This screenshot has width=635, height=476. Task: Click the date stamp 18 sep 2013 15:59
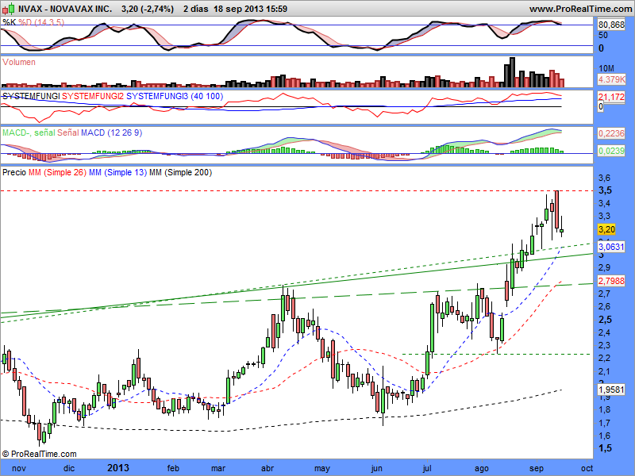[x=250, y=9]
